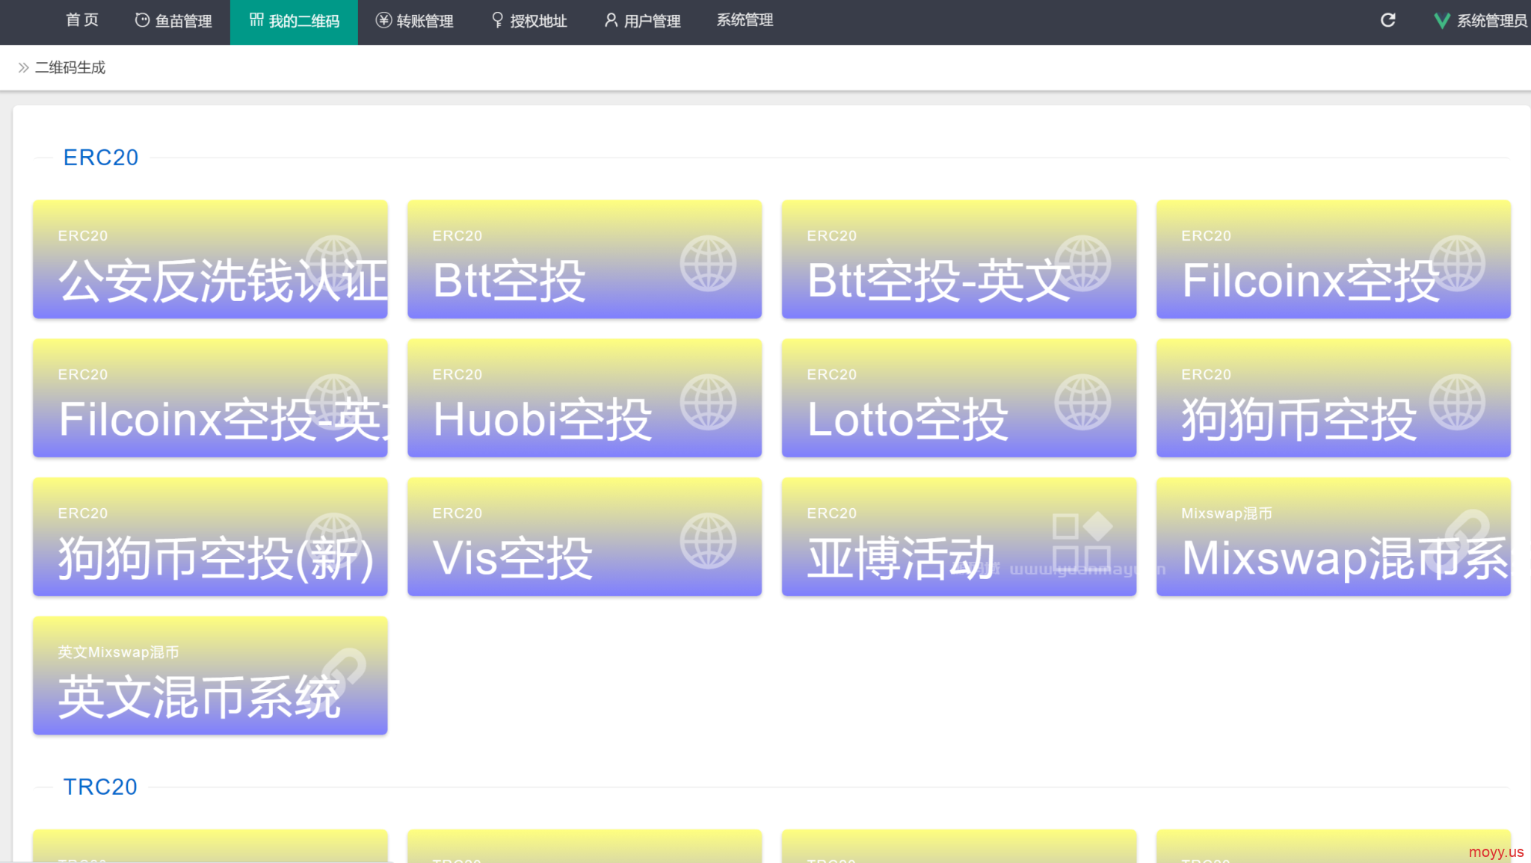This screenshot has width=1531, height=863.
Task: Click globe icon on Vis空投 card
Action: tap(708, 541)
